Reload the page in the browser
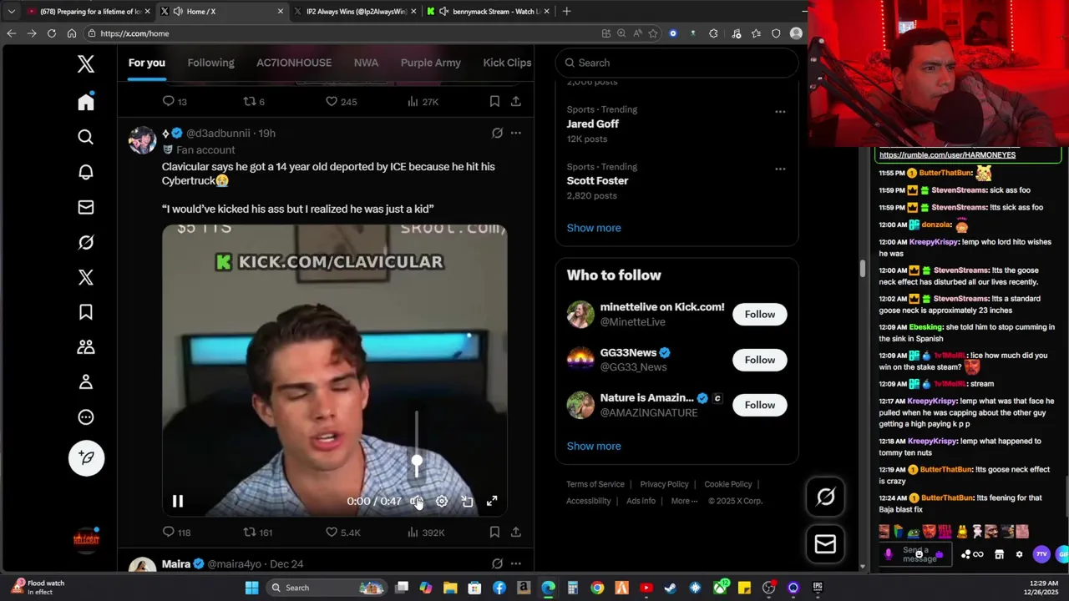The width and height of the screenshot is (1069, 601). pyautogui.click(x=52, y=33)
